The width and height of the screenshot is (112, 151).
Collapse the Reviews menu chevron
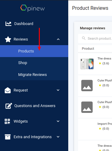click(x=58, y=39)
